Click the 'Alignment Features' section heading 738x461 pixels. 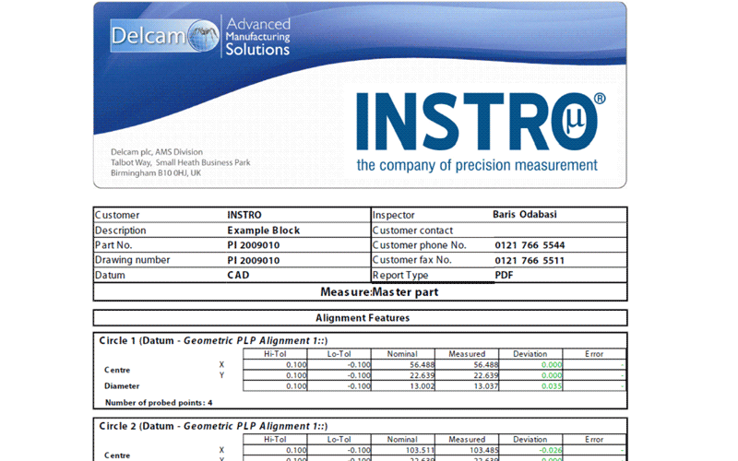(x=363, y=318)
